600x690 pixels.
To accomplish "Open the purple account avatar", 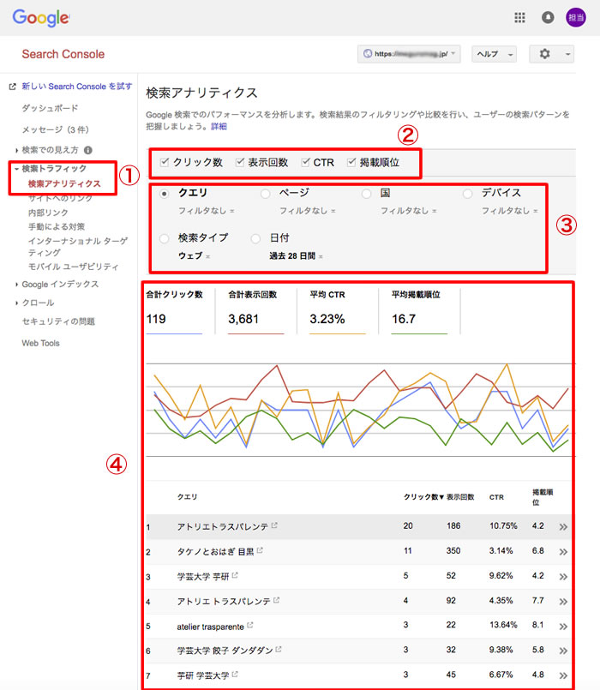I will pos(576,17).
